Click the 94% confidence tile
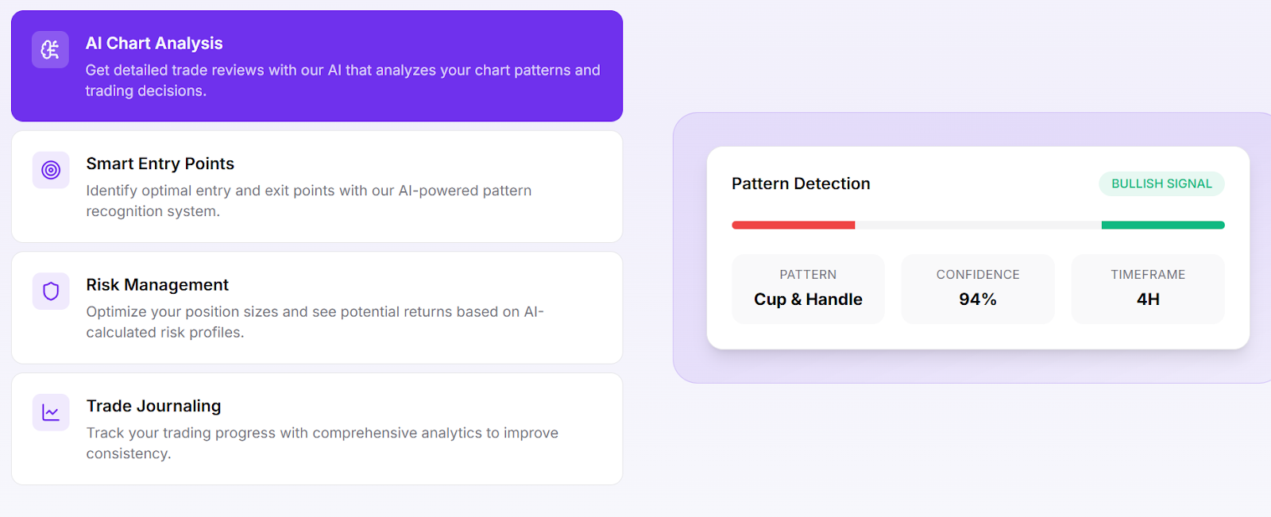This screenshot has width=1271, height=517. (978, 289)
